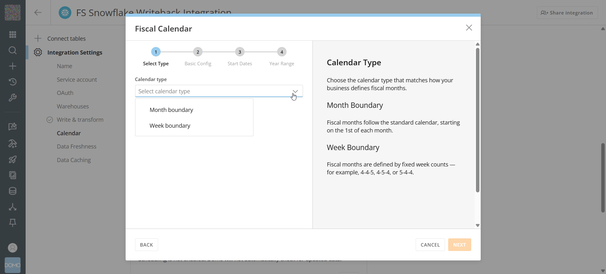
Task: Click the help panel scroll up arrow
Action: tap(478, 44)
